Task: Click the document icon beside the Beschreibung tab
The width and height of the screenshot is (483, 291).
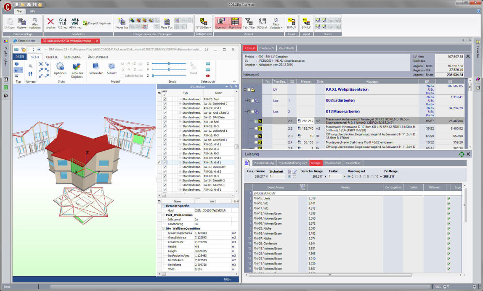Action: pos(247,163)
